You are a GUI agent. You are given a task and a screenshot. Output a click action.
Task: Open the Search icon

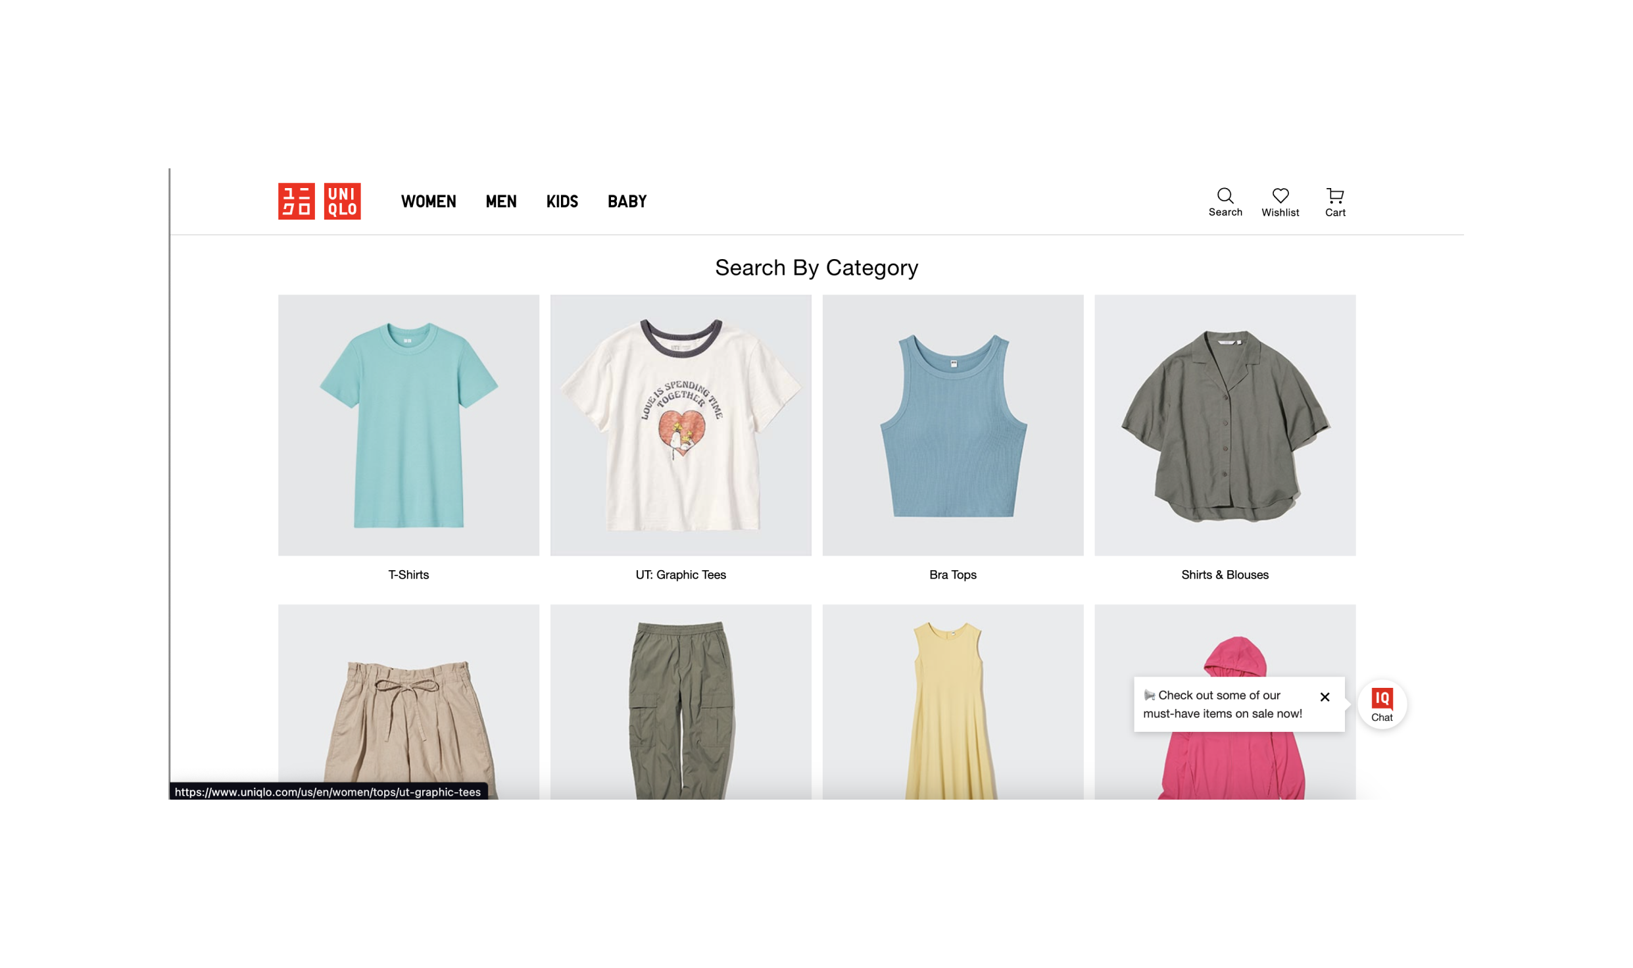pos(1225,201)
